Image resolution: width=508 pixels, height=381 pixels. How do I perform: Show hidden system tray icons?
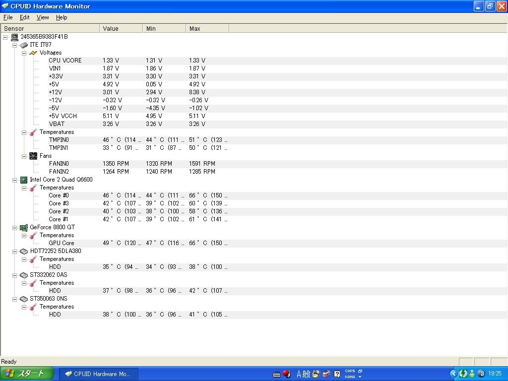pyautogui.click(x=453, y=374)
